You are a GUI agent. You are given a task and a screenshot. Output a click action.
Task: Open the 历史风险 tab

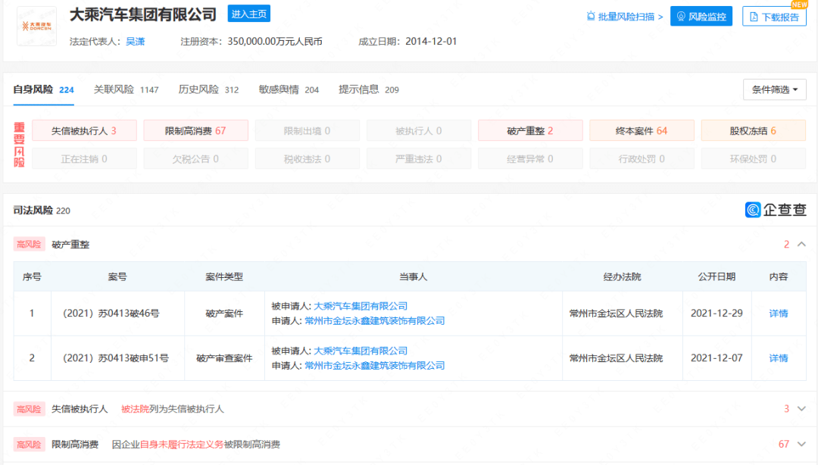209,90
